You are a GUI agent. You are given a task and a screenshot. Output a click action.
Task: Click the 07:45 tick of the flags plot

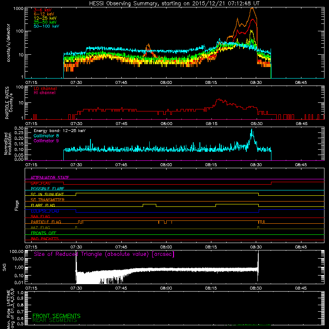121,247
